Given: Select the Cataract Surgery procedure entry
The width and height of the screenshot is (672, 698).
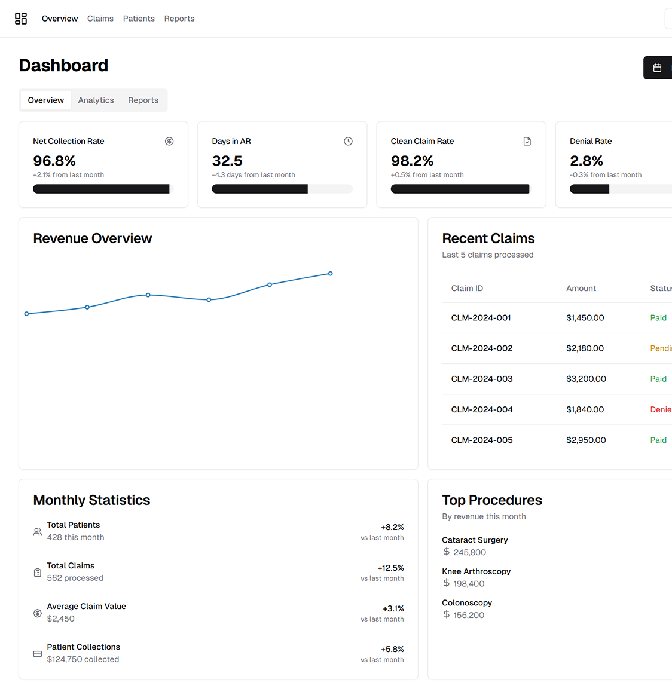Looking at the screenshot, I should (475, 540).
